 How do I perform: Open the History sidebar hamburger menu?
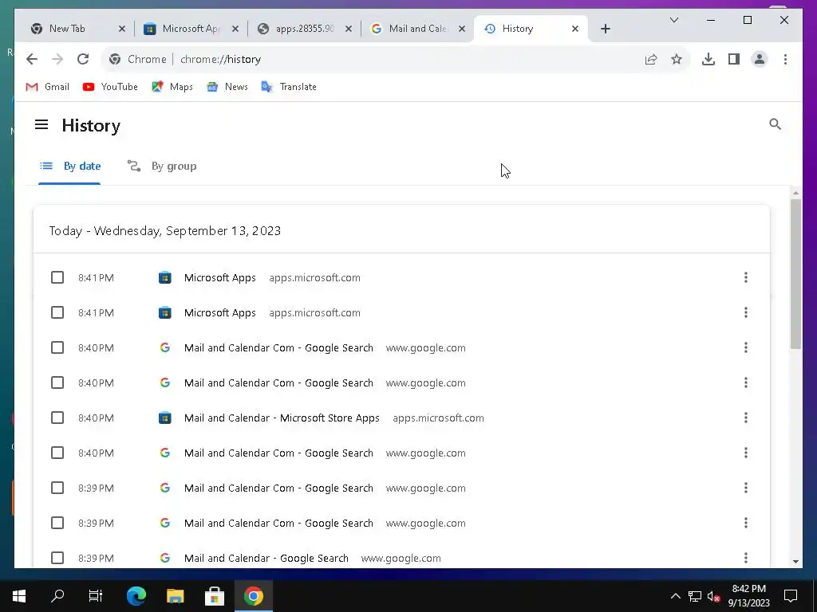(41, 125)
